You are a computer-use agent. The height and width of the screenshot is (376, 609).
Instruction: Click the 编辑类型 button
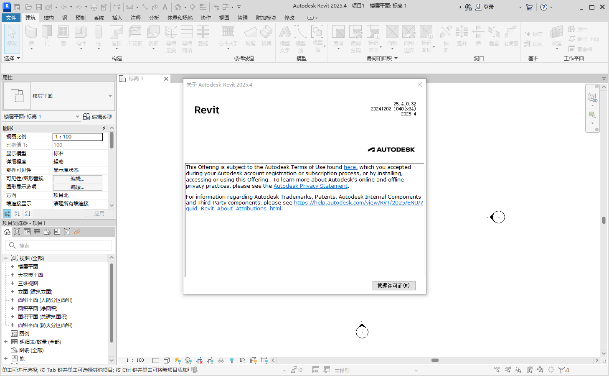point(97,117)
